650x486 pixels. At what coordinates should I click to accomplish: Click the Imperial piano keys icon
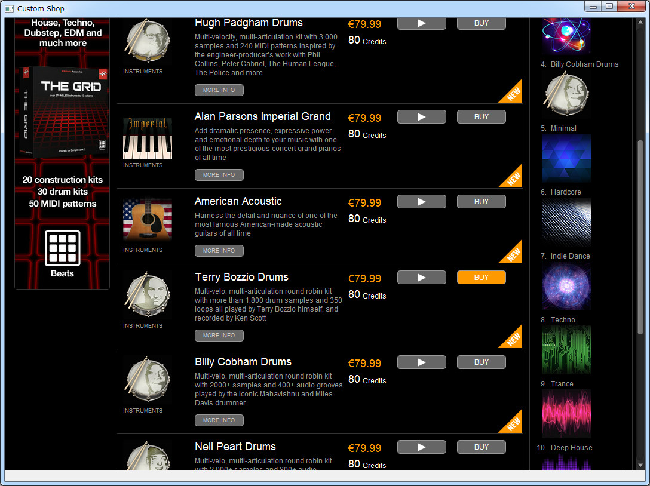[147, 139]
